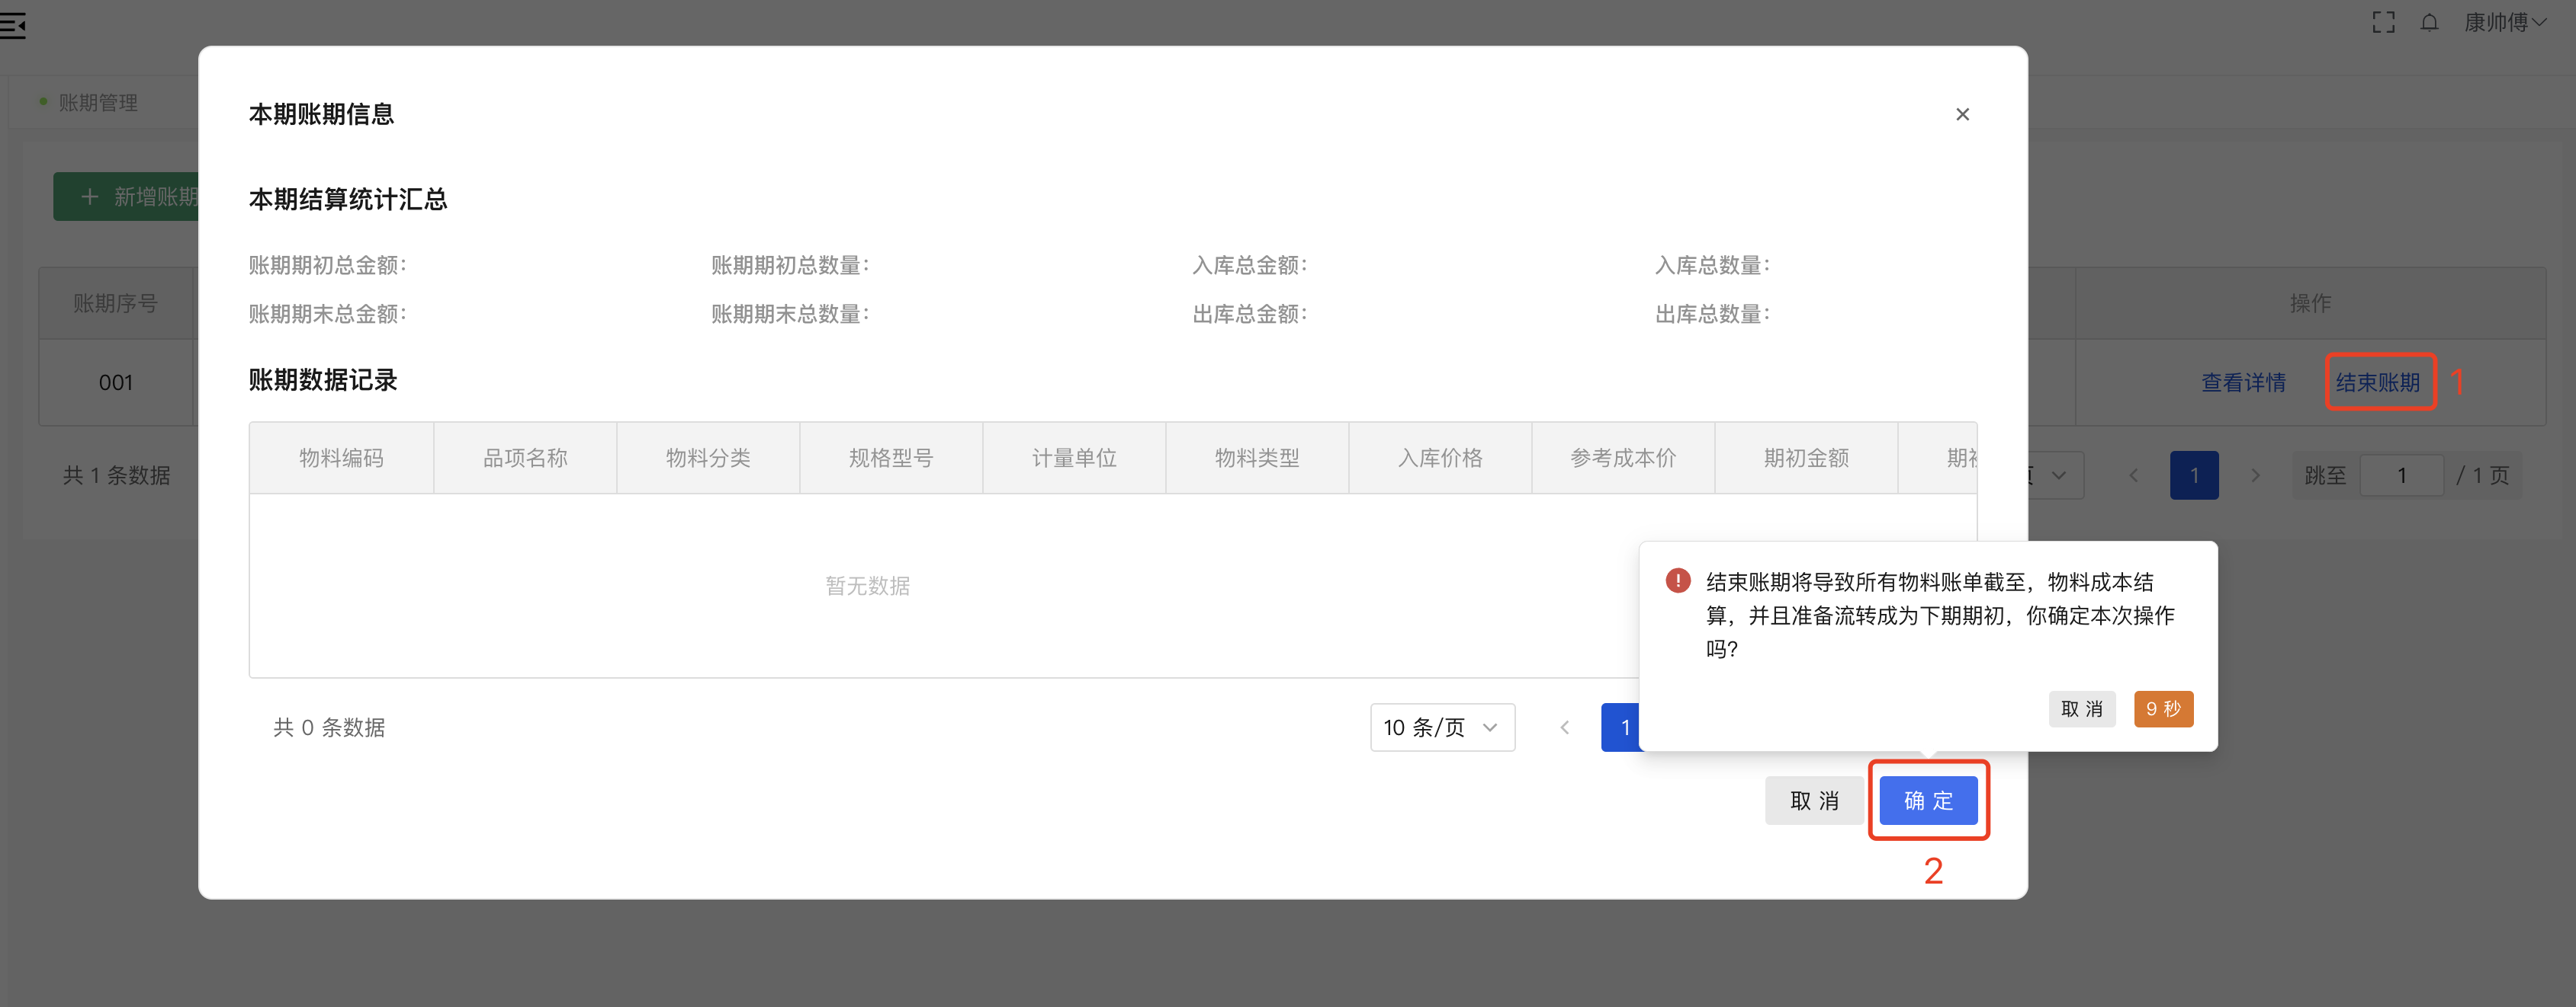This screenshot has width=2576, height=1007.
Task: Enter fullscreen using the top-right icon
Action: pos(2384,21)
